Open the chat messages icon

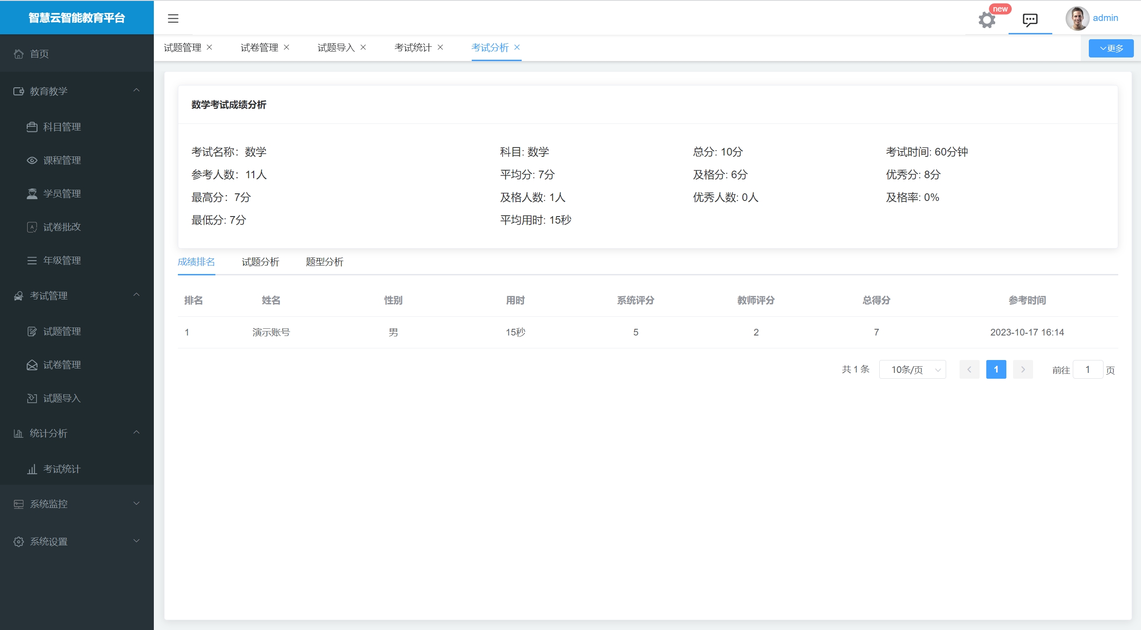(1030, 20)
